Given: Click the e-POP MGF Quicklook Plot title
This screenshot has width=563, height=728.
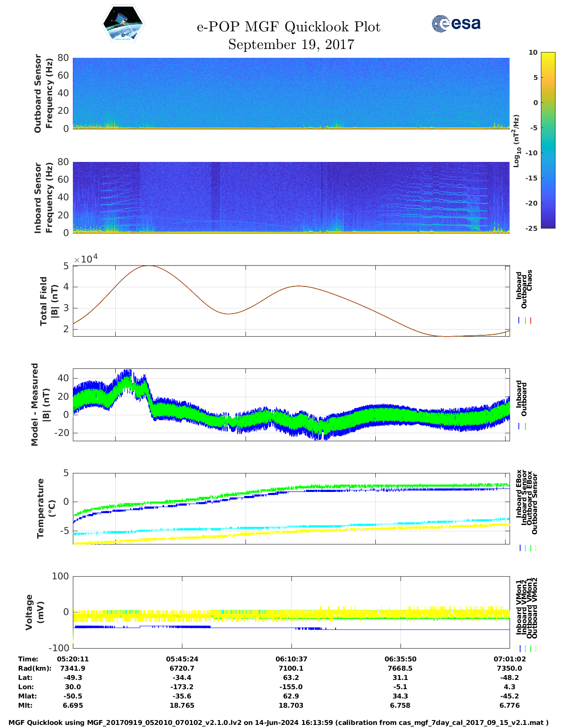Looking at the screenshot, I should (288, 27).
